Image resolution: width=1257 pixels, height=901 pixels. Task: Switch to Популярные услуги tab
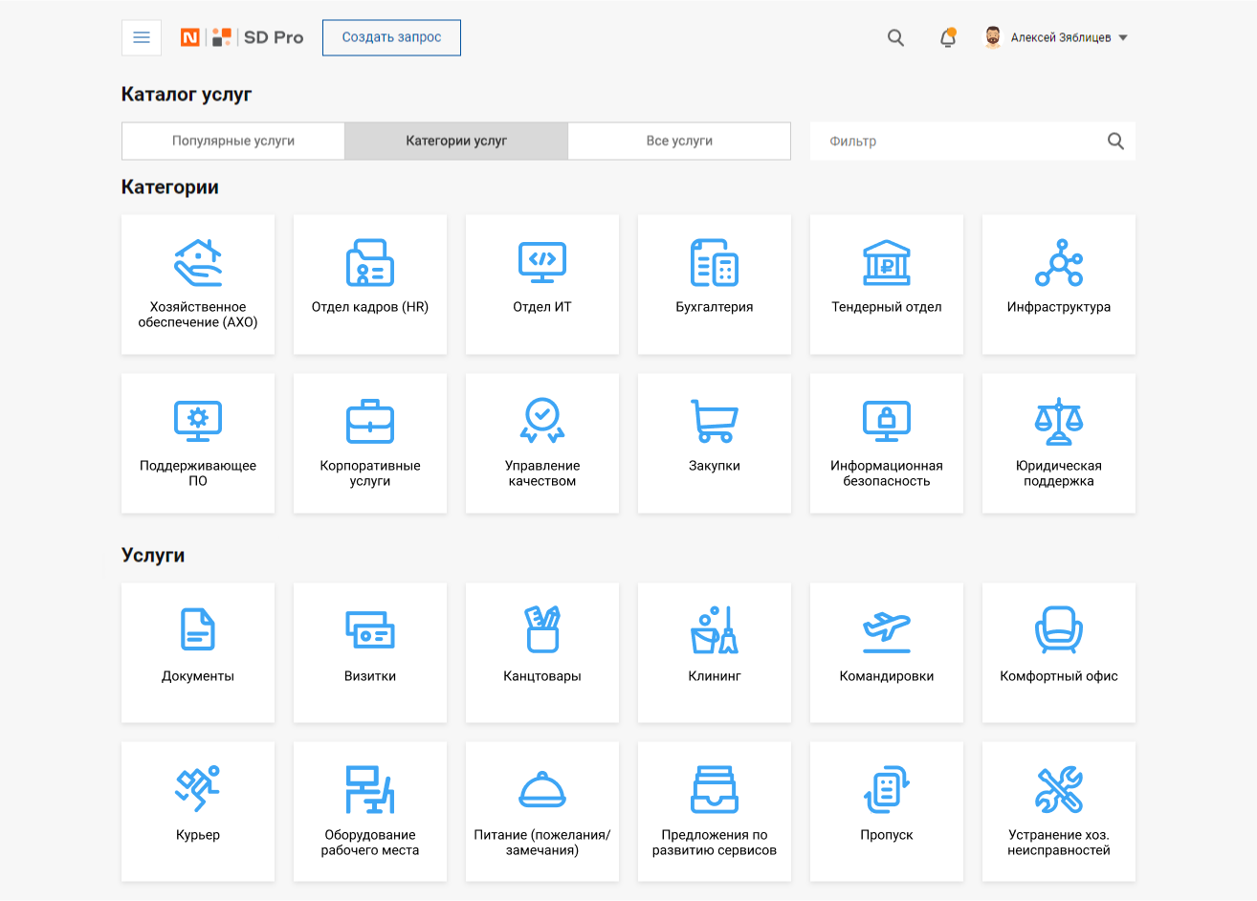(233, 141)
